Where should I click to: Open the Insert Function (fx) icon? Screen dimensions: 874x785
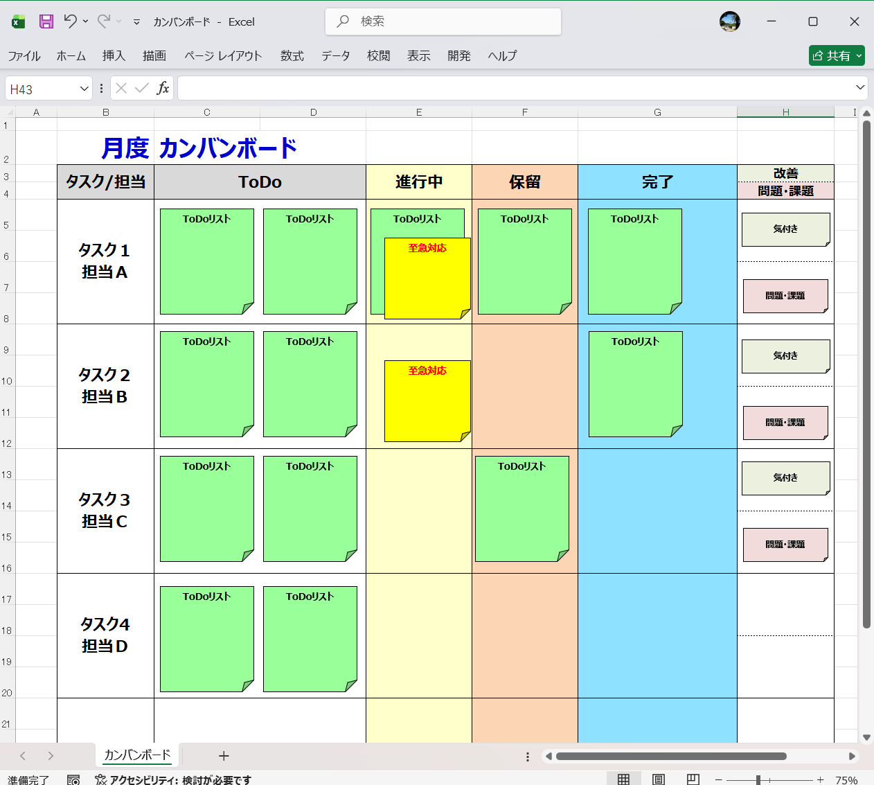[165, 88]
